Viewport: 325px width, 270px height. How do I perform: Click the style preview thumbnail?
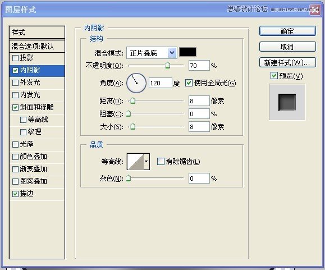[287, 102]
